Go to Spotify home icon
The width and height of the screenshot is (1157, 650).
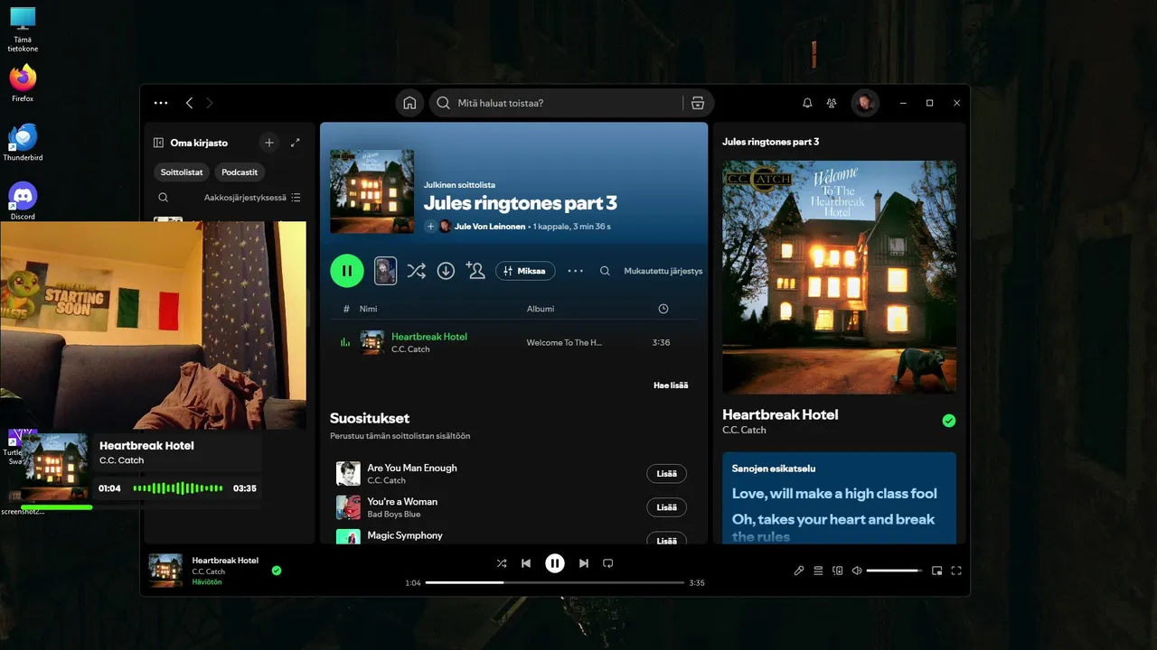[409, 103]
